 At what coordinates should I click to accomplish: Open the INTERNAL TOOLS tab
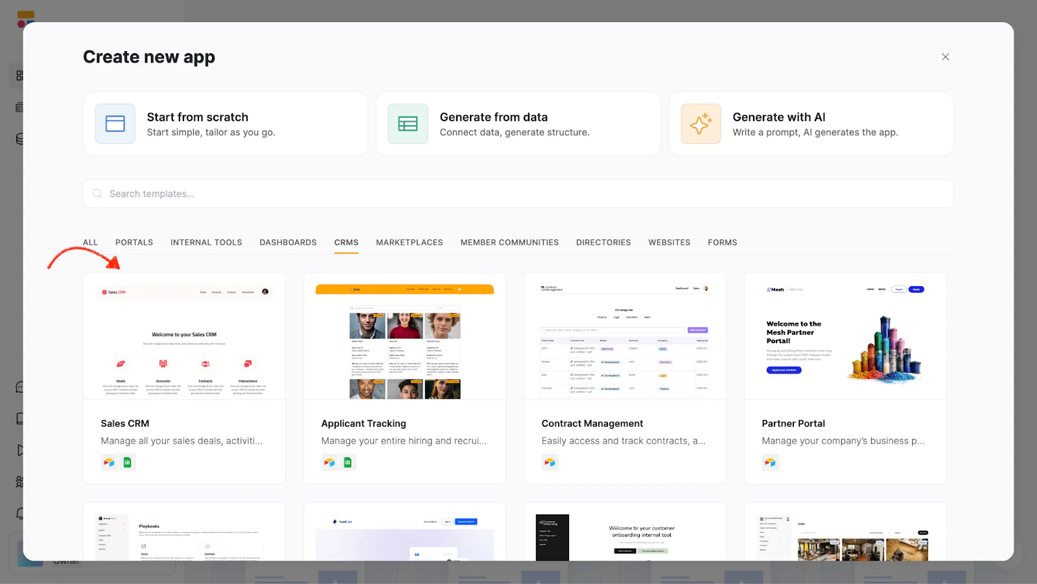[206, 242]
